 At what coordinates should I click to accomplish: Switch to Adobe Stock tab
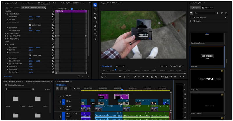point(208,8)
